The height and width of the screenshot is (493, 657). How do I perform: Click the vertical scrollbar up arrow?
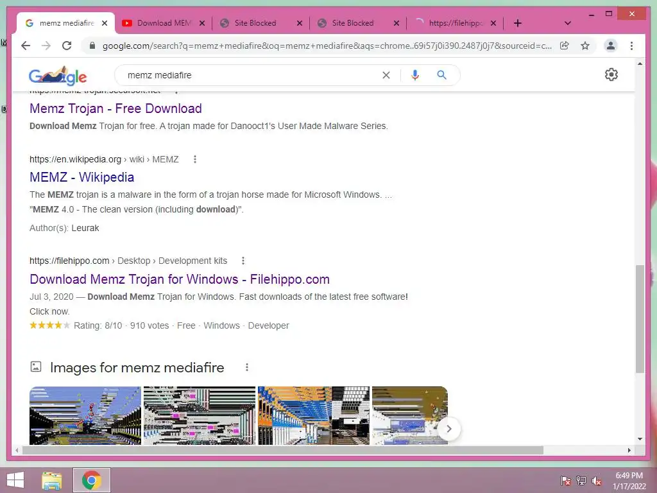tap(640, 64)
